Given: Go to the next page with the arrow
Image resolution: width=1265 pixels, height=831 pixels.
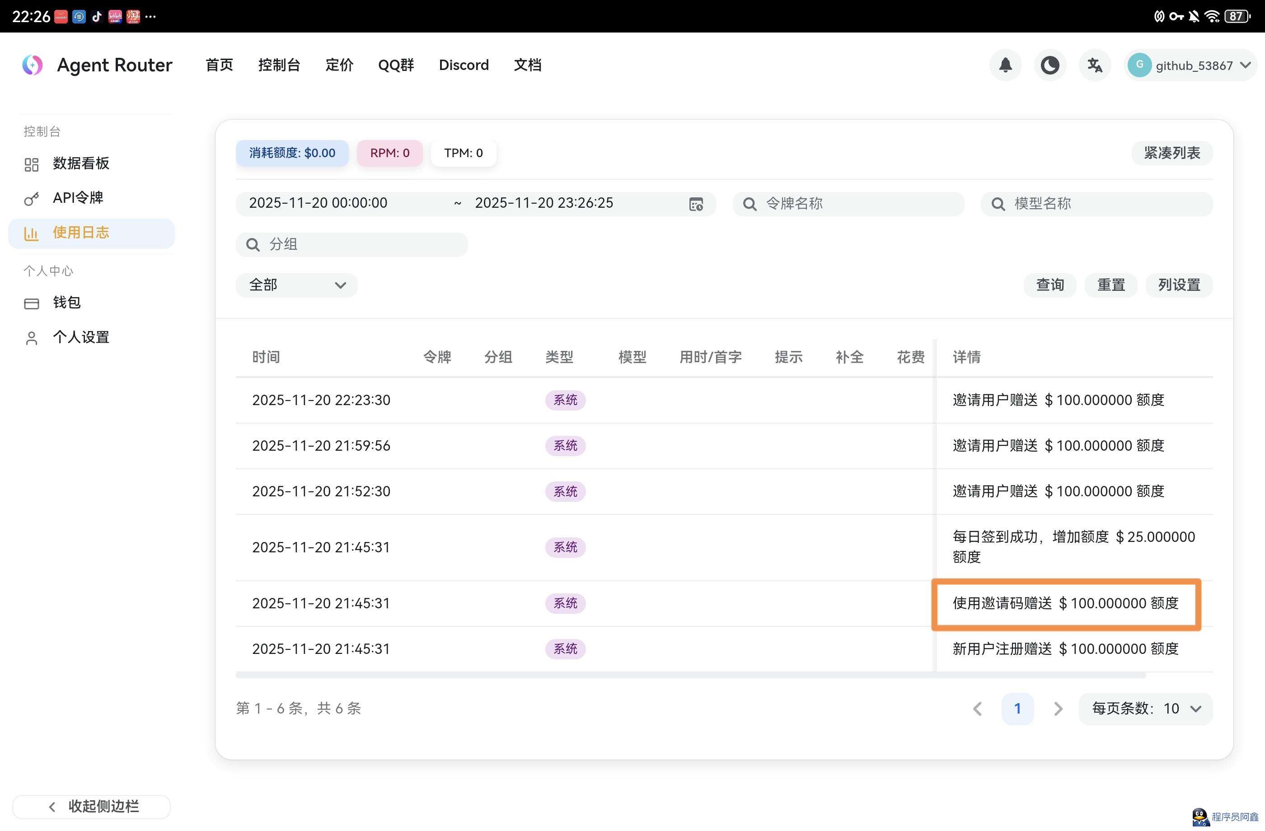Looking at the screenshot, I should 1058,708.
